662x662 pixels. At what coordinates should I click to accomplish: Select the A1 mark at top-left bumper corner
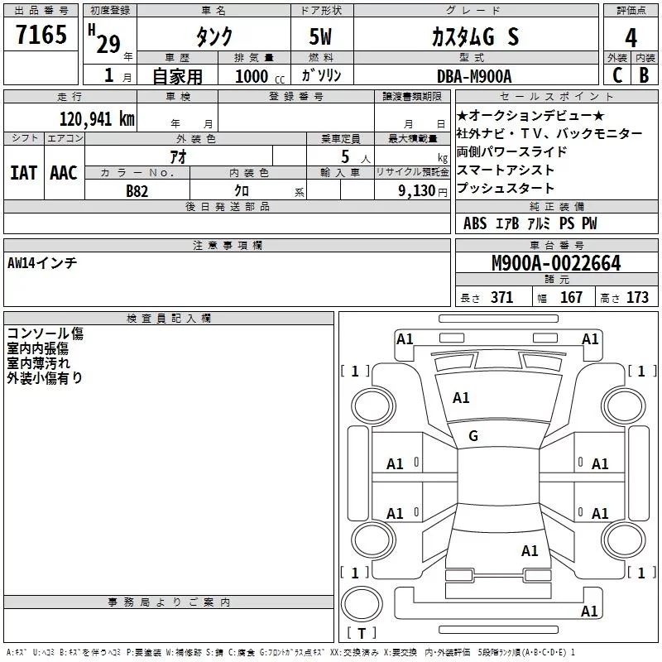(405, 338)
